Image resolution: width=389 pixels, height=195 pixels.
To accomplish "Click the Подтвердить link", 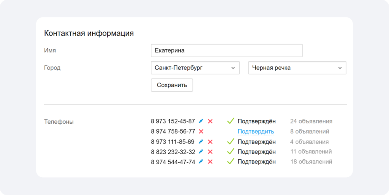I will pos(256,132).
